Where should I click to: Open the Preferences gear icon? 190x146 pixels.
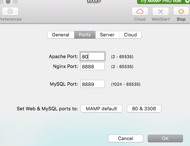tap(10, 11)
